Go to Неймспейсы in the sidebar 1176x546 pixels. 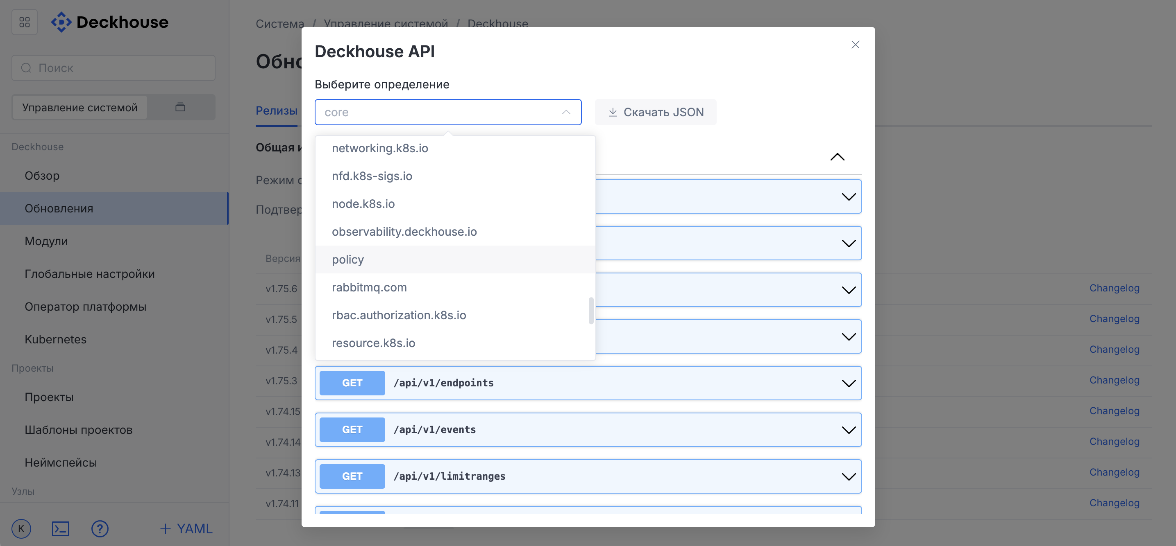click(x=114, y=463)
